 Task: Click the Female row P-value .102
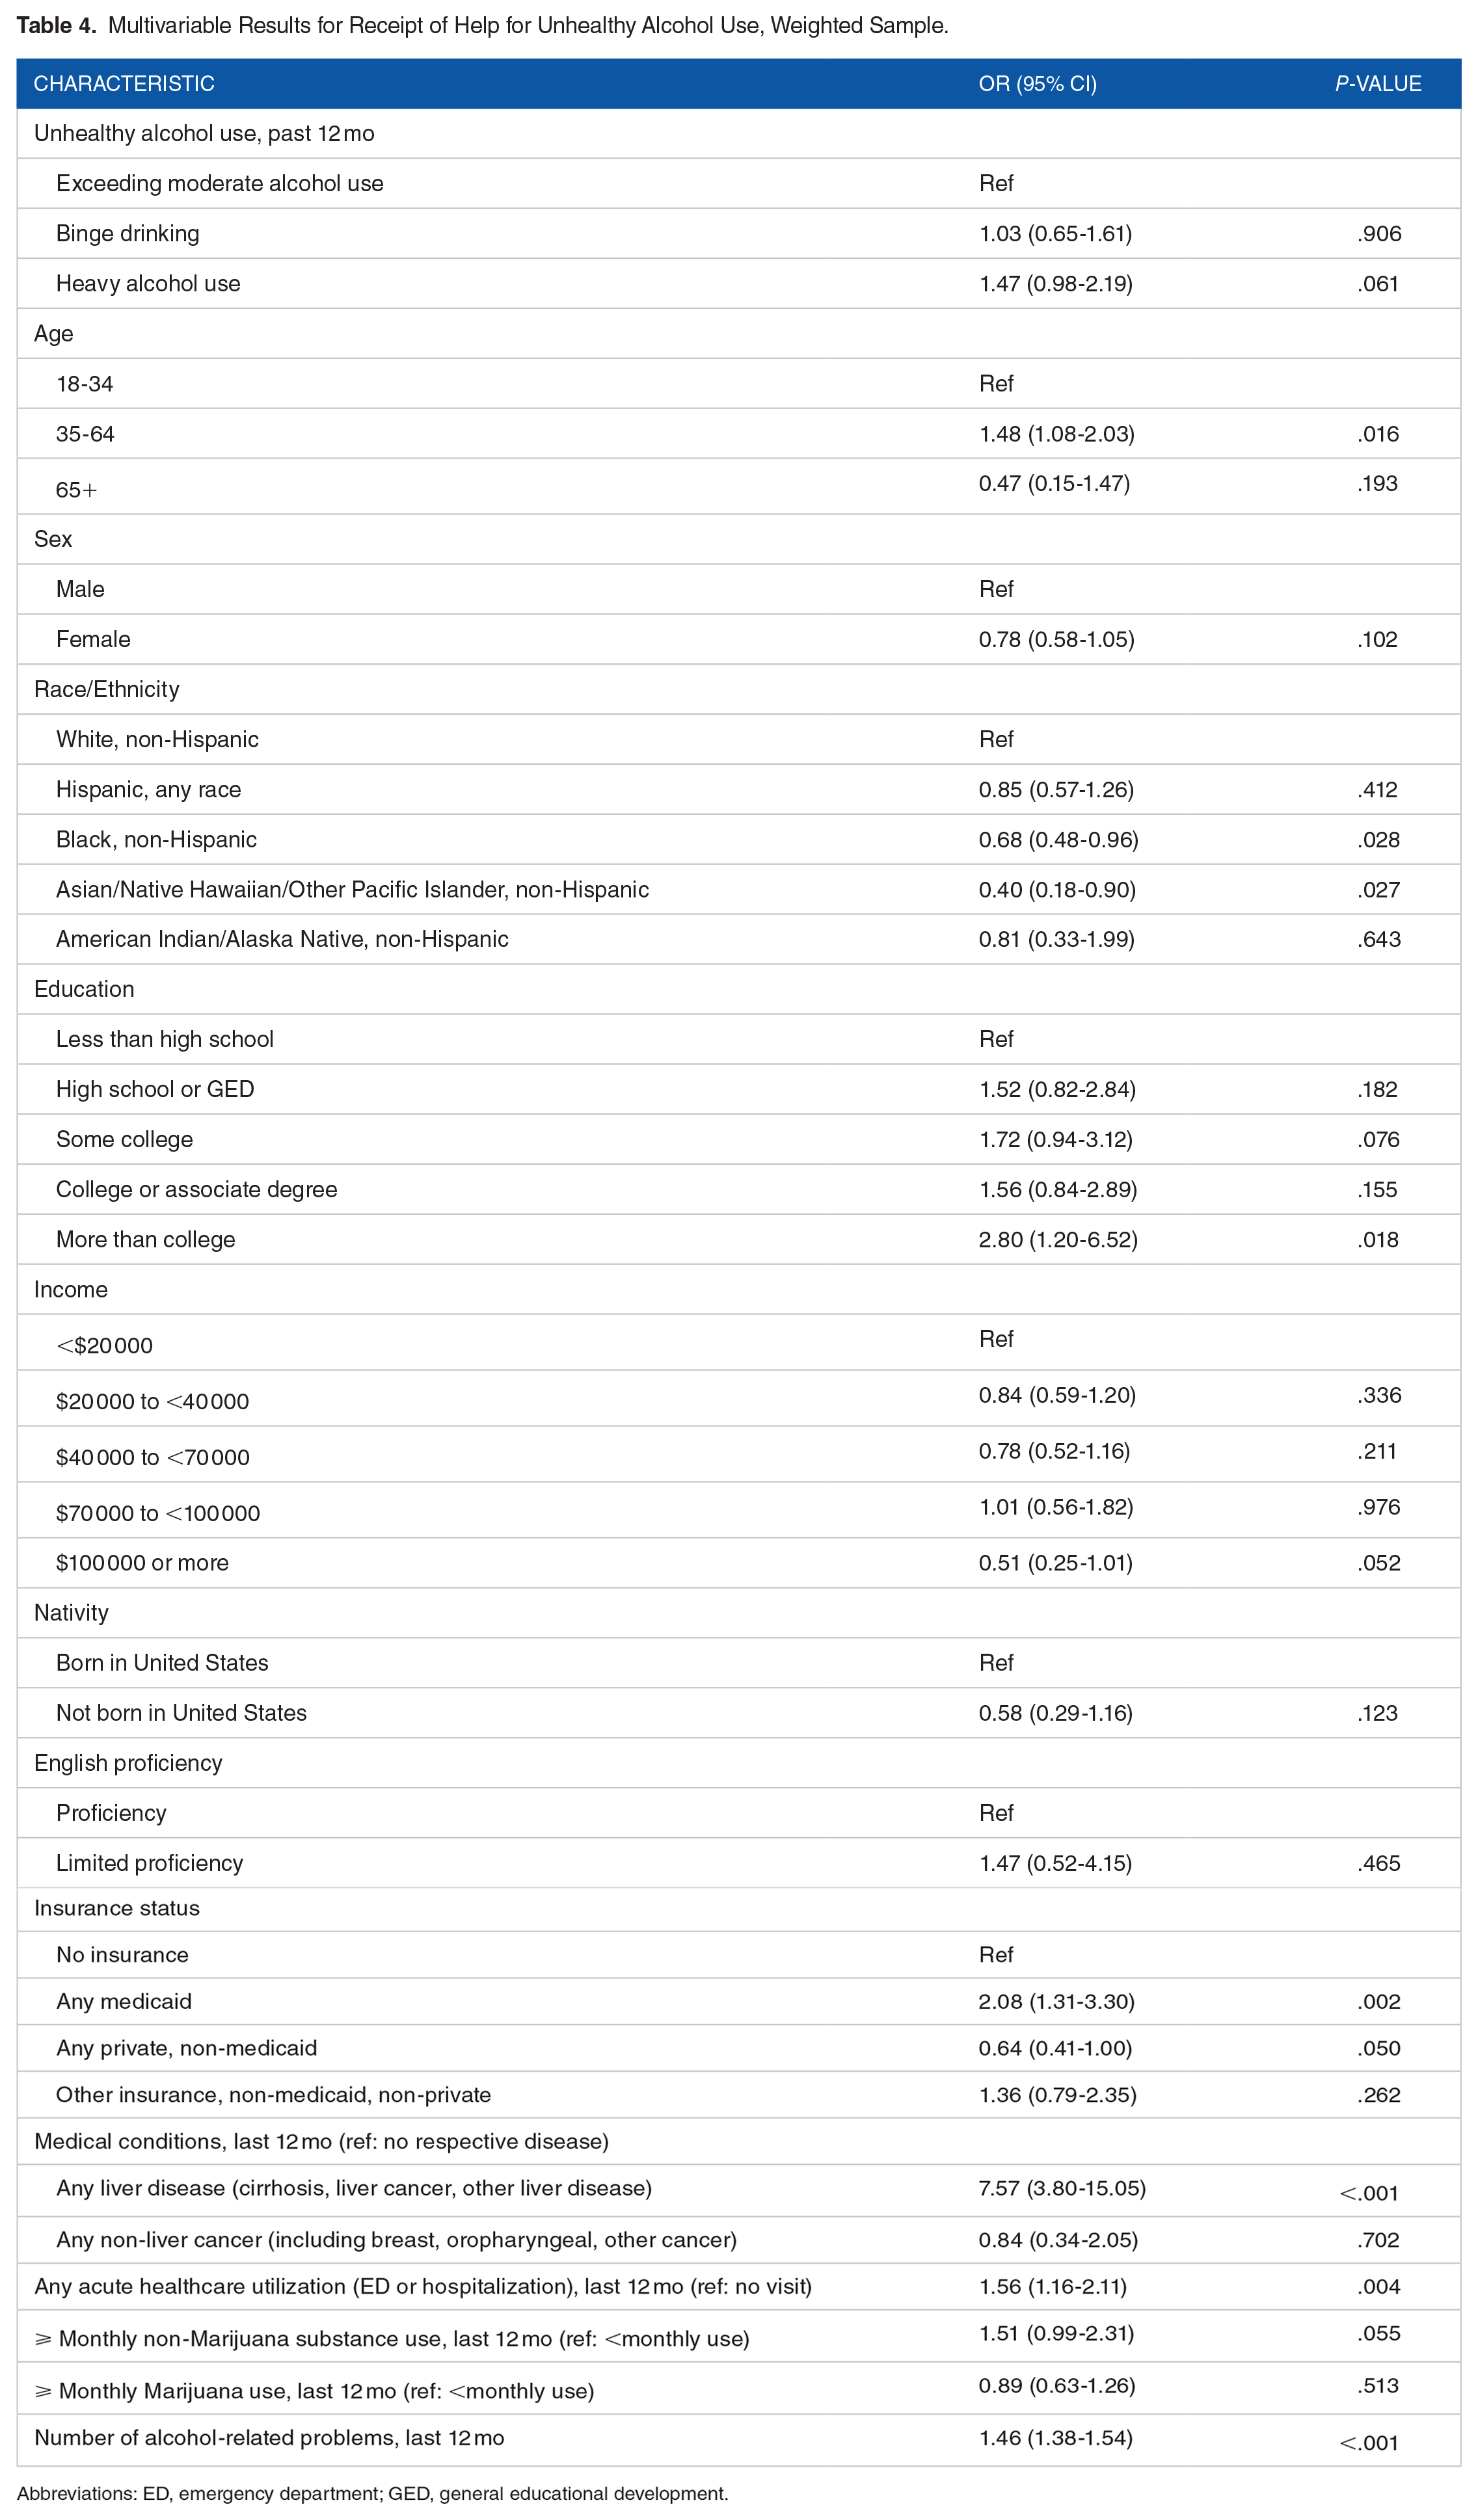1378,640
